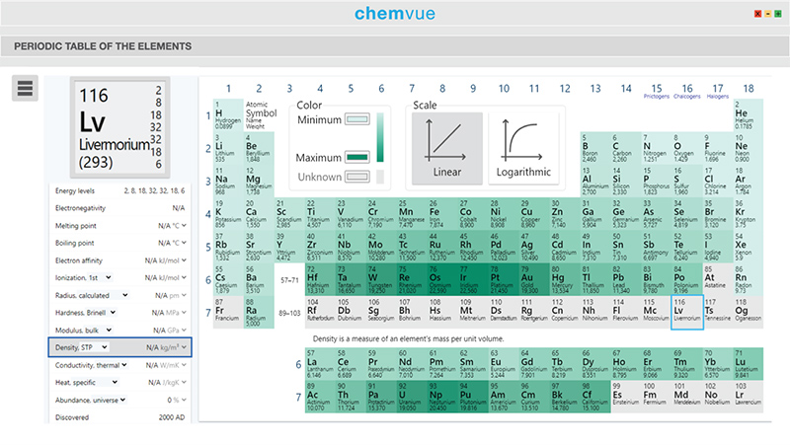Select the Logarithmic scale graph icon
Screen dimensions: 790x445
[523, 148]
